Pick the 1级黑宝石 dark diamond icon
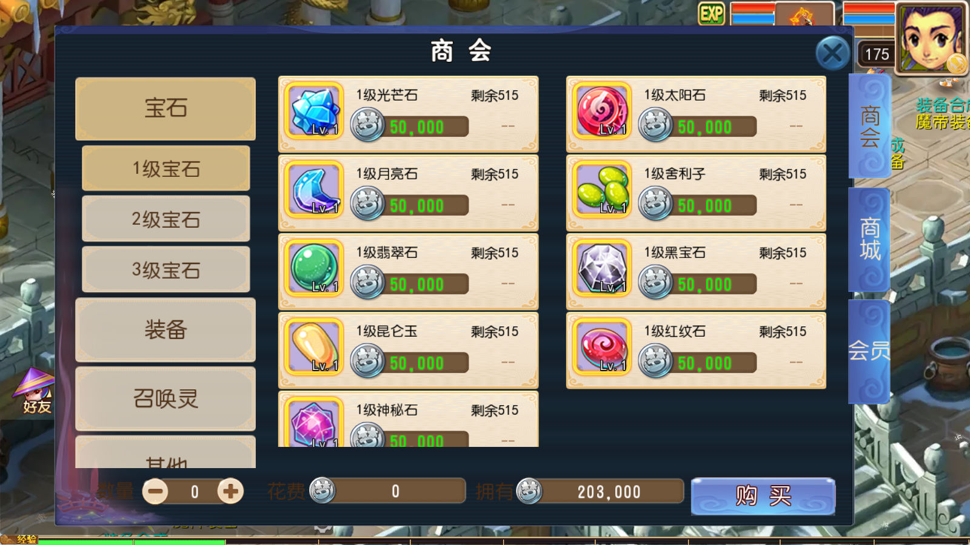970x545 pixels. (x=602, y=269)
